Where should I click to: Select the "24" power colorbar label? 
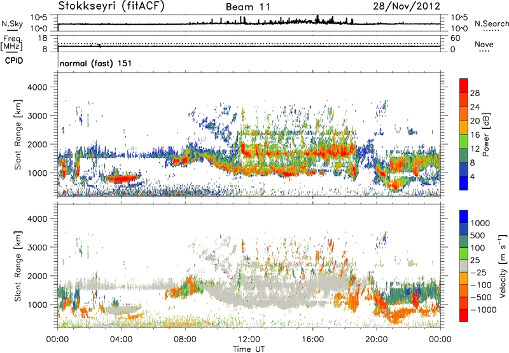tap(475, 107)
